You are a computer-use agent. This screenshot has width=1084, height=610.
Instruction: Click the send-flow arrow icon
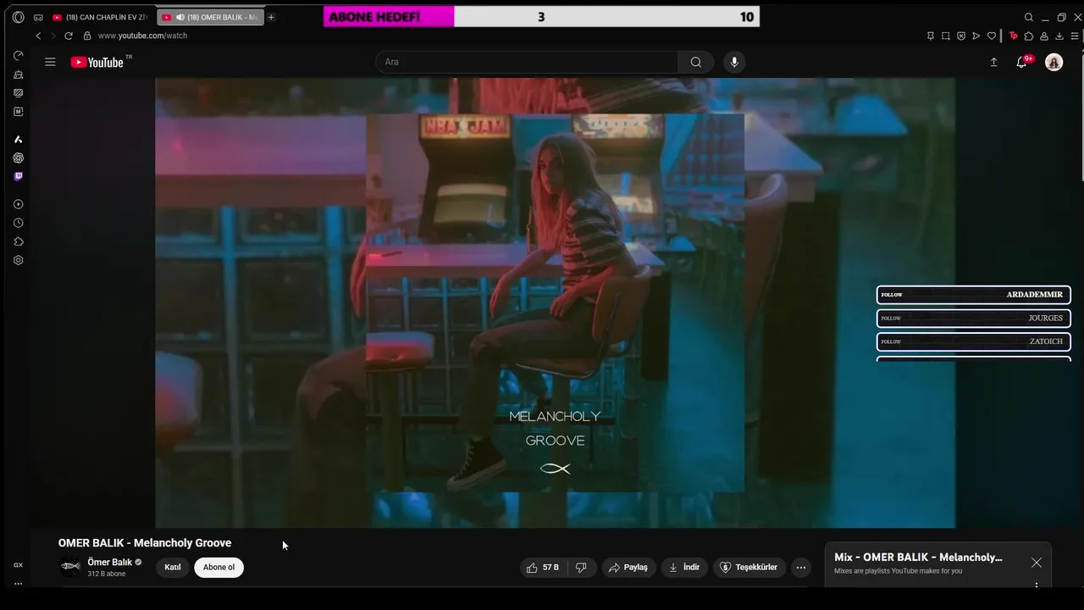coord(976,36)
